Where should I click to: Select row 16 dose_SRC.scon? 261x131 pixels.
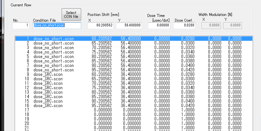tap(134, 106)
